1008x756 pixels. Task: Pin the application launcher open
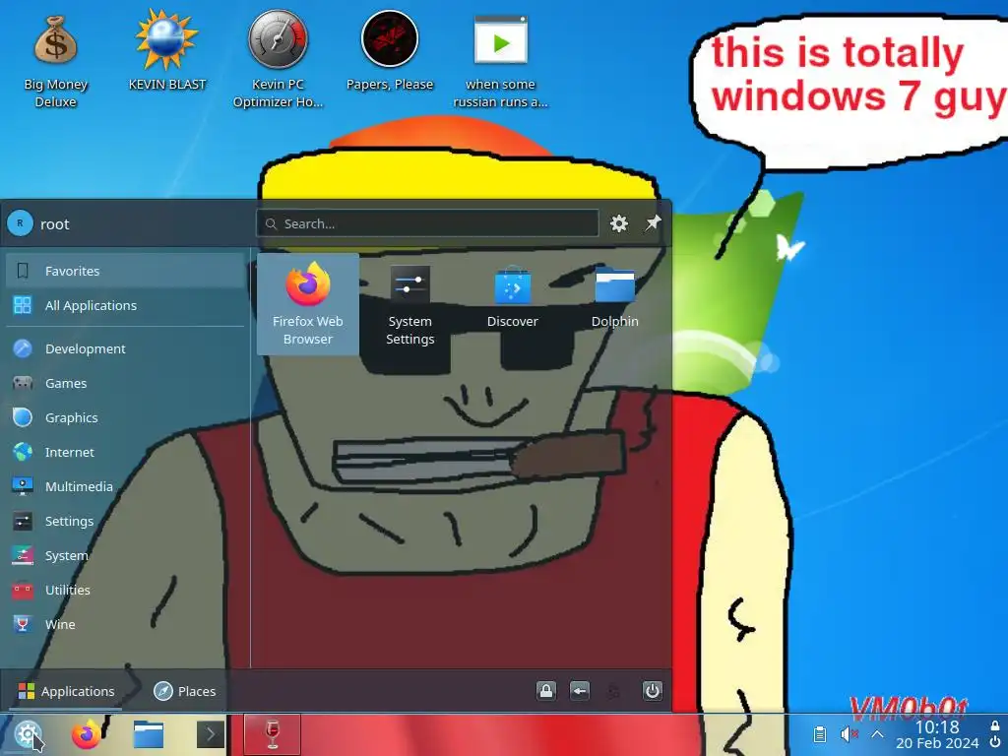click(x=653, y=223)
